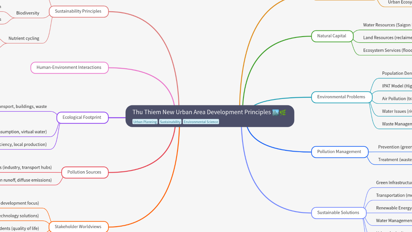Click the Prevention (green child node
The width and height of the screenshot is (412, 232).
click(x=395, y=147)
